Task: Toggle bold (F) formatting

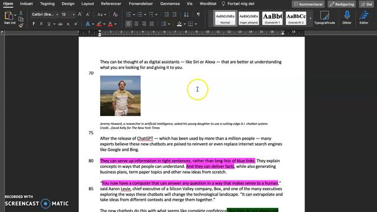Action: [34, 24]
